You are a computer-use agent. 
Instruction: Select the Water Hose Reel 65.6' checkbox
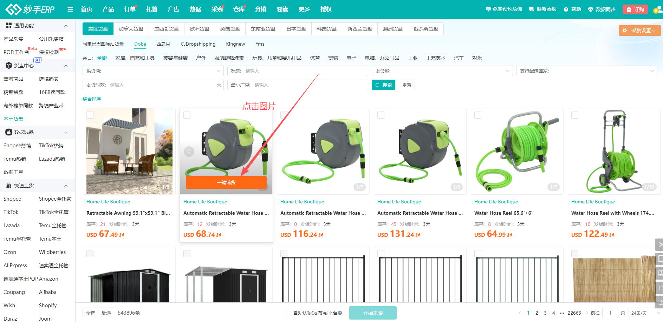[x=478, y=115]
